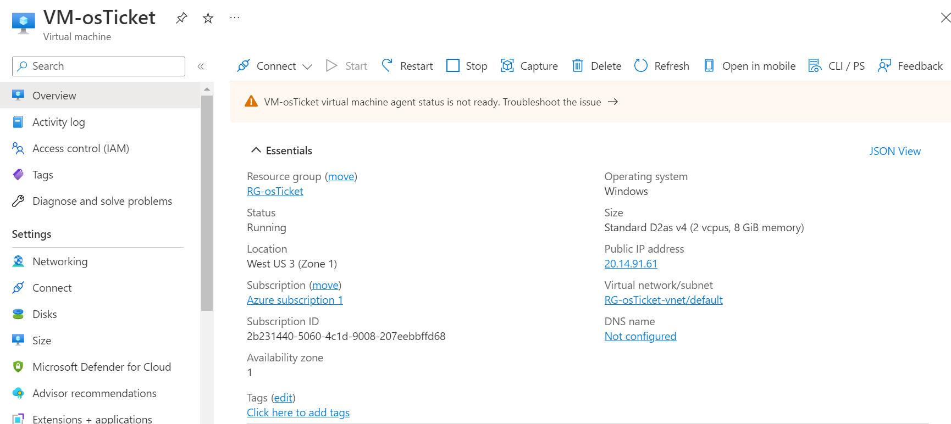The image size is (951, 424).
Task: Click the Refresh icon
Action: point(641,66)
